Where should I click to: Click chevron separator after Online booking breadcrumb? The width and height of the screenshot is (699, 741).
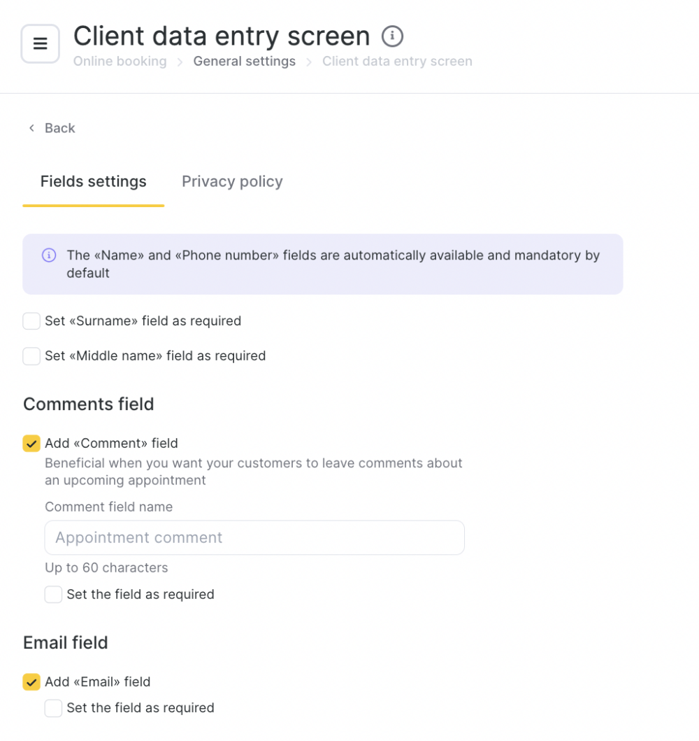pyautogui.click(x=180, y=62)
